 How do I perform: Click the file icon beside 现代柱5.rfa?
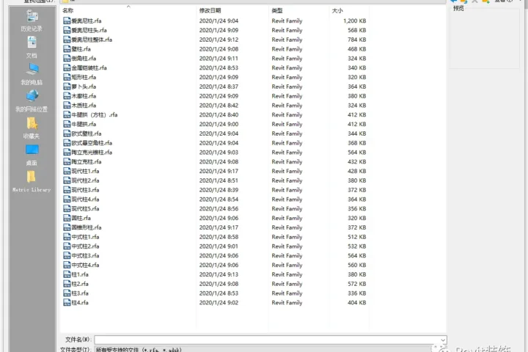[x=67, y=209]
